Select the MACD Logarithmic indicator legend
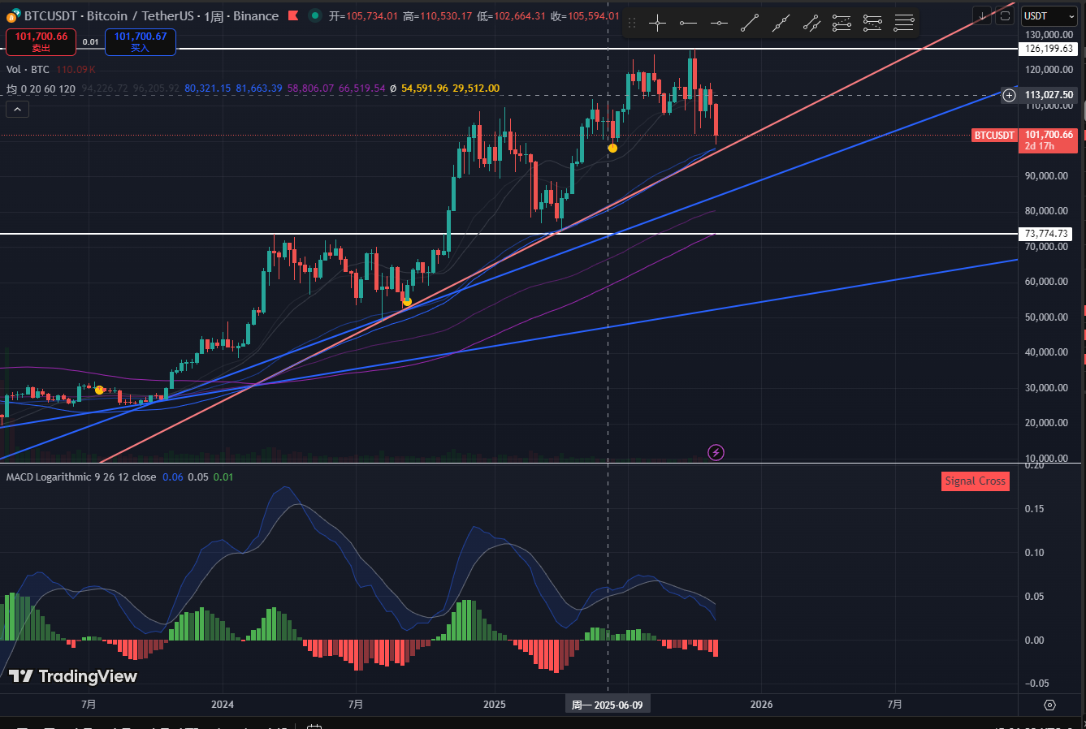Screen dimensions: 1086x729 point(81,477)
